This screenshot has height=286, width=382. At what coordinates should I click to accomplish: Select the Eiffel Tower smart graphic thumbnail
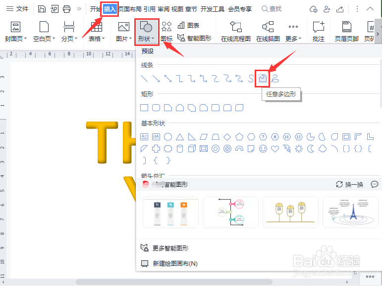click(x=350, y=212)
